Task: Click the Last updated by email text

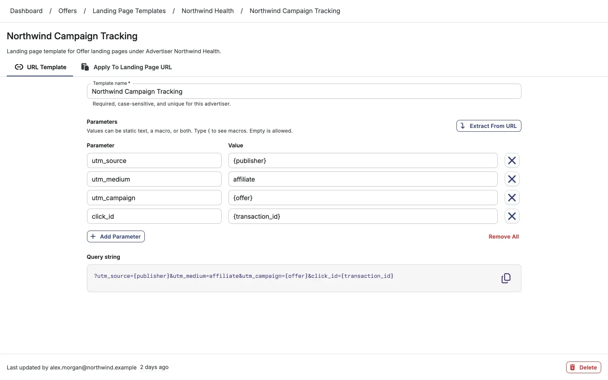Action: [x=72, y=367]
